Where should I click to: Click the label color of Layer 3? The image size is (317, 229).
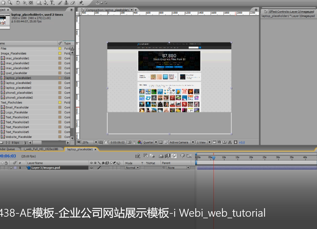[15, 168]
